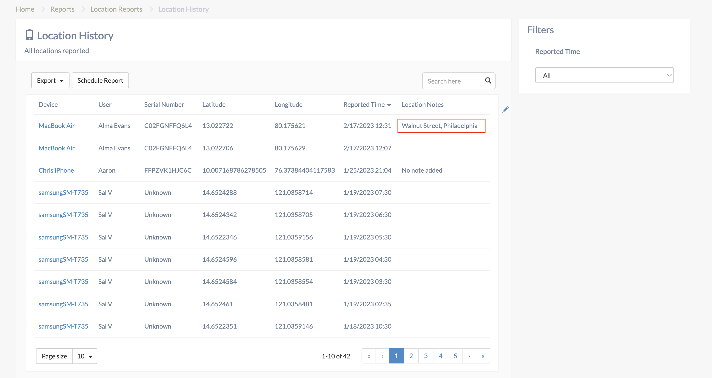Click the Device column header

pos(48,104)
